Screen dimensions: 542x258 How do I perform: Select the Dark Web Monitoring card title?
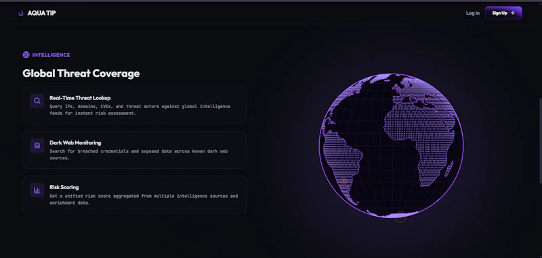coord(75,143)
